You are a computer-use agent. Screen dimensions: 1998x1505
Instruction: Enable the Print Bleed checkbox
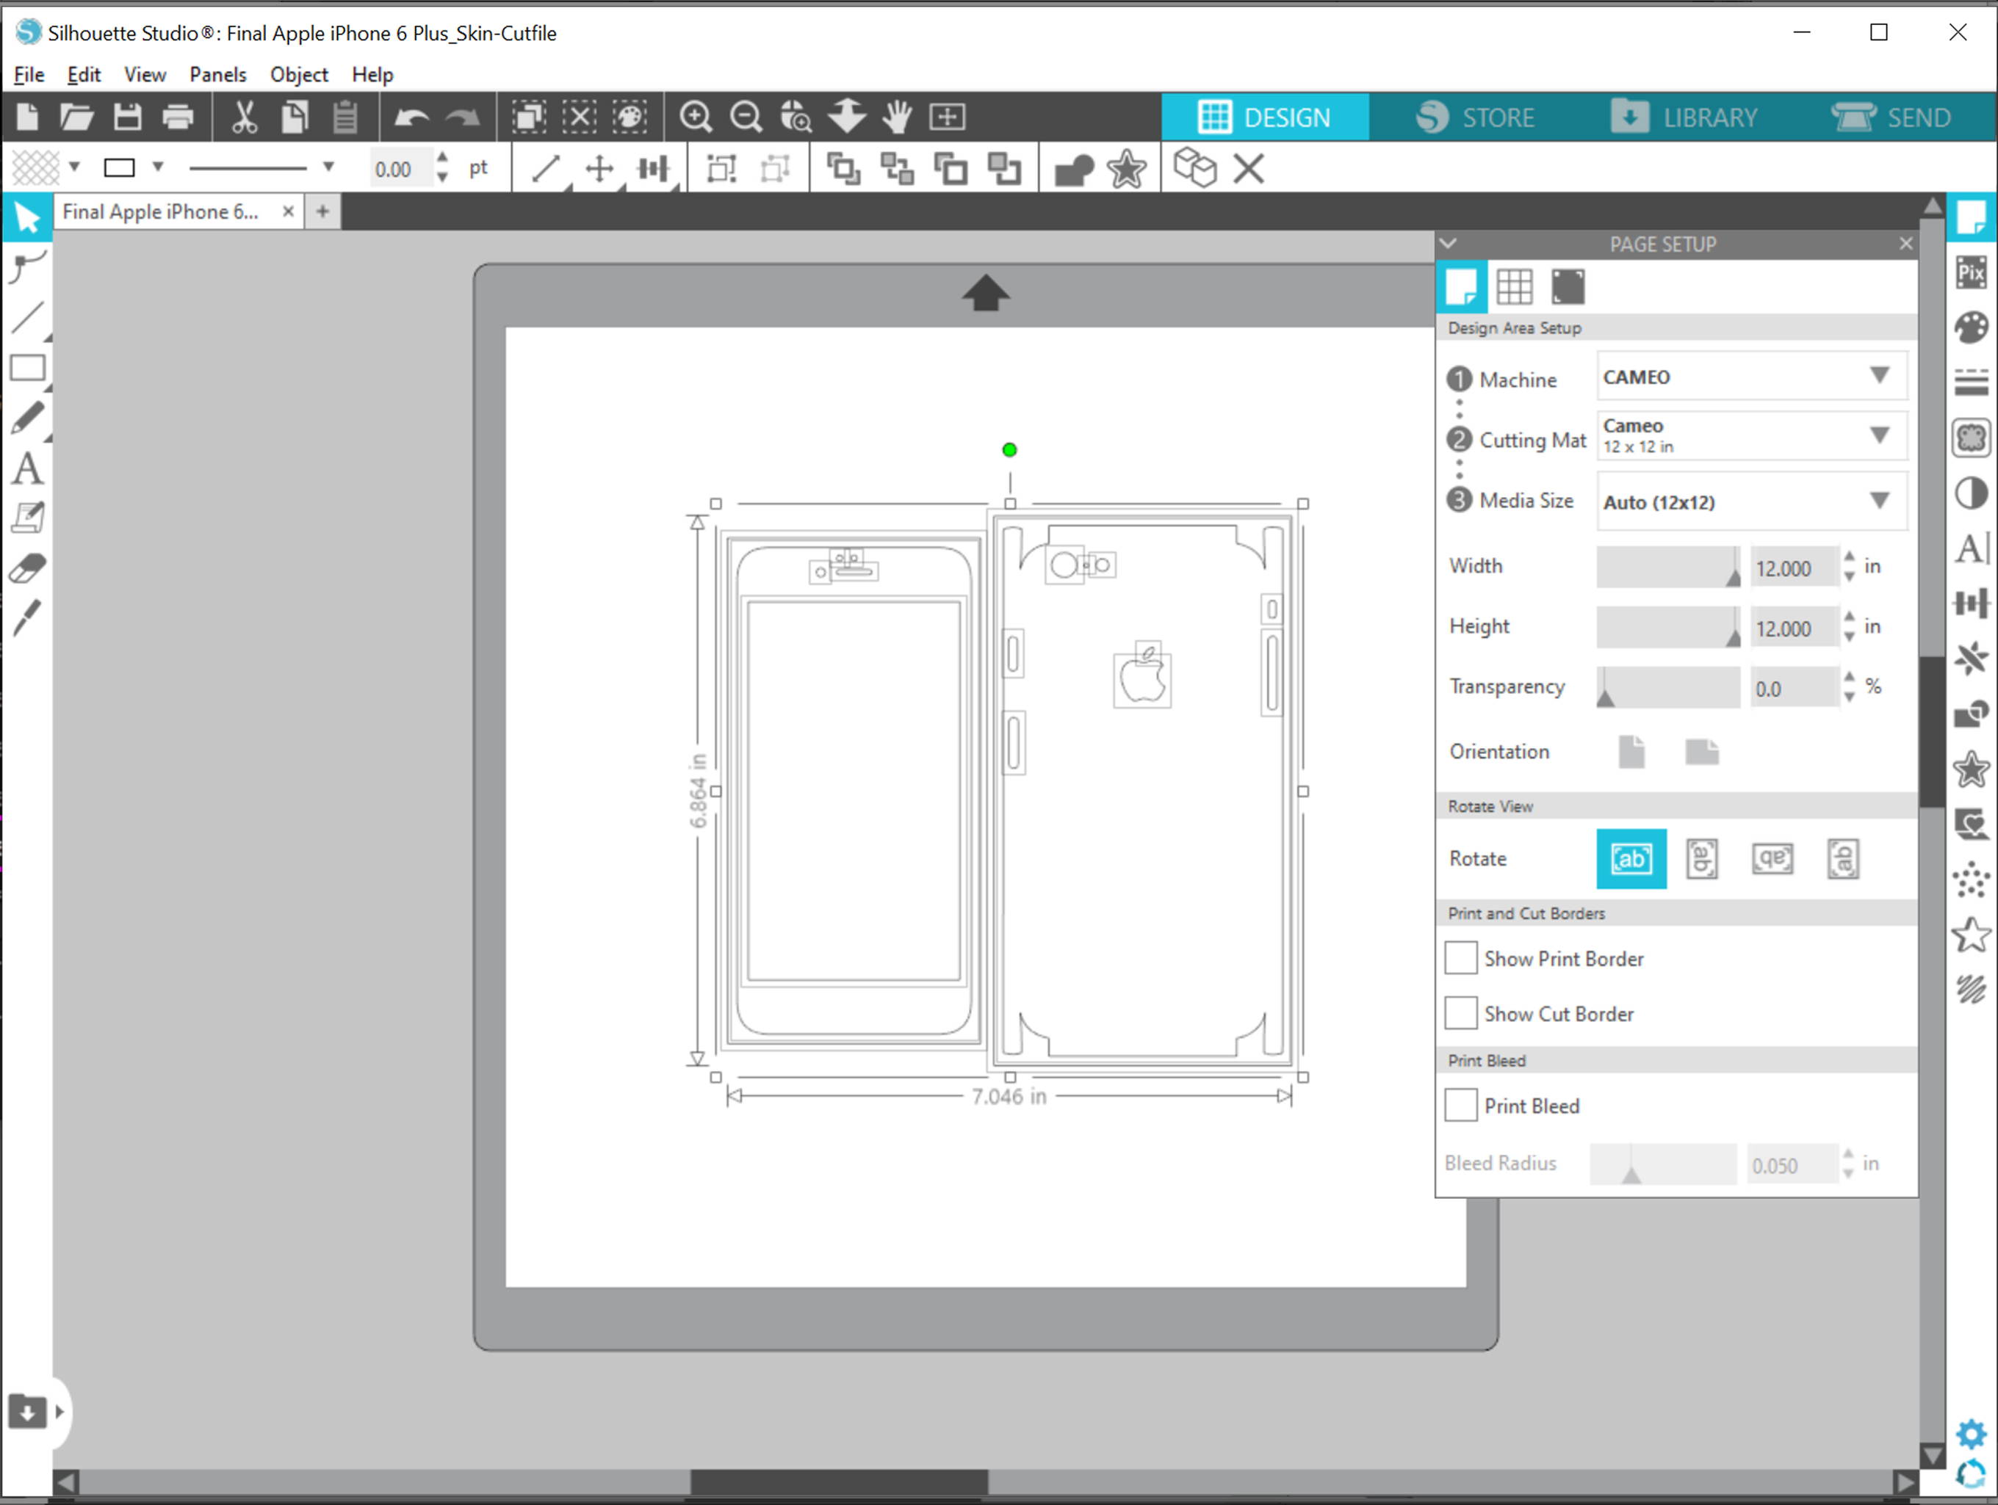[1460, 1105]
